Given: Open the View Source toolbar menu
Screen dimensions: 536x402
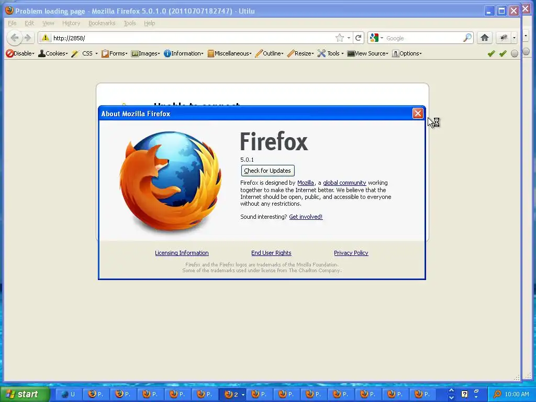Looking at the screenshot, I should [x=368, y=53].
